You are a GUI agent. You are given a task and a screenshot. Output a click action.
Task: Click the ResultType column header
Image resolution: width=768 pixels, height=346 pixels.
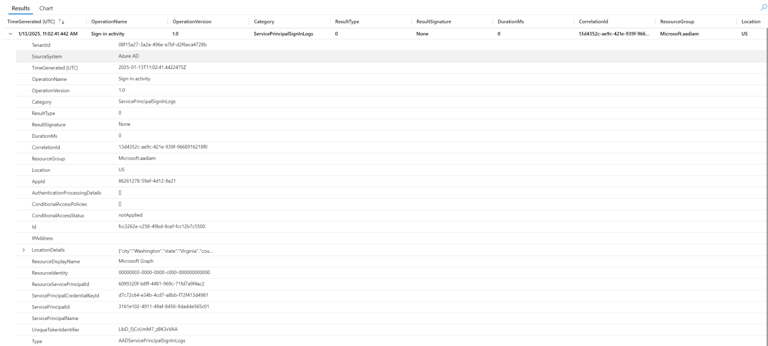coord(347,21)
